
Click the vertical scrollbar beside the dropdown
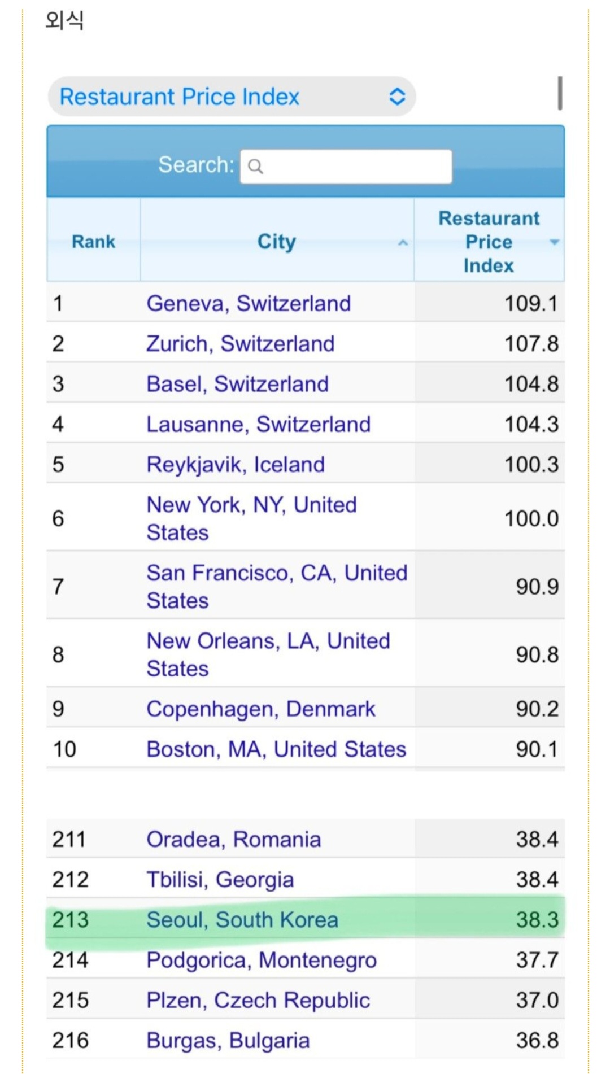tap(560, 93)
